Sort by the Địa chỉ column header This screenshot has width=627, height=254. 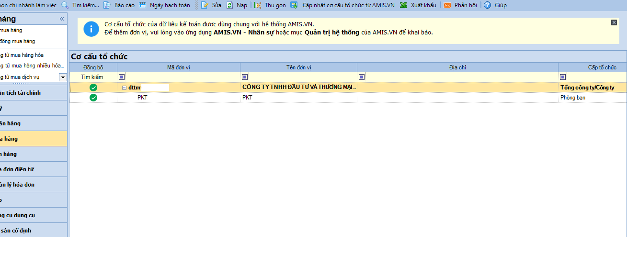pos(457,67)
